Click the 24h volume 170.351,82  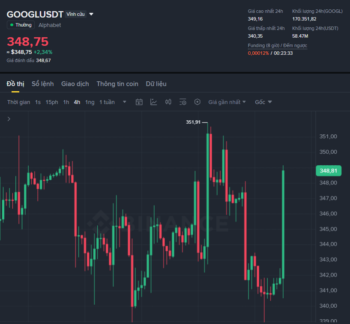[x=304, y=19]
